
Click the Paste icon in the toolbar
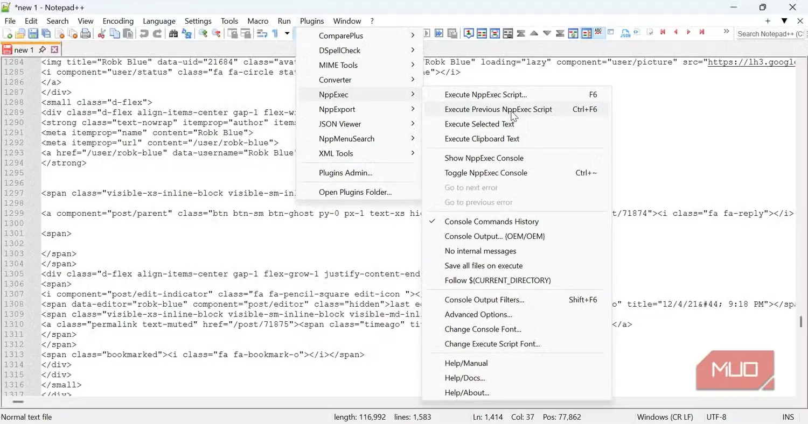pyautogui.click(x=128, y=33)
